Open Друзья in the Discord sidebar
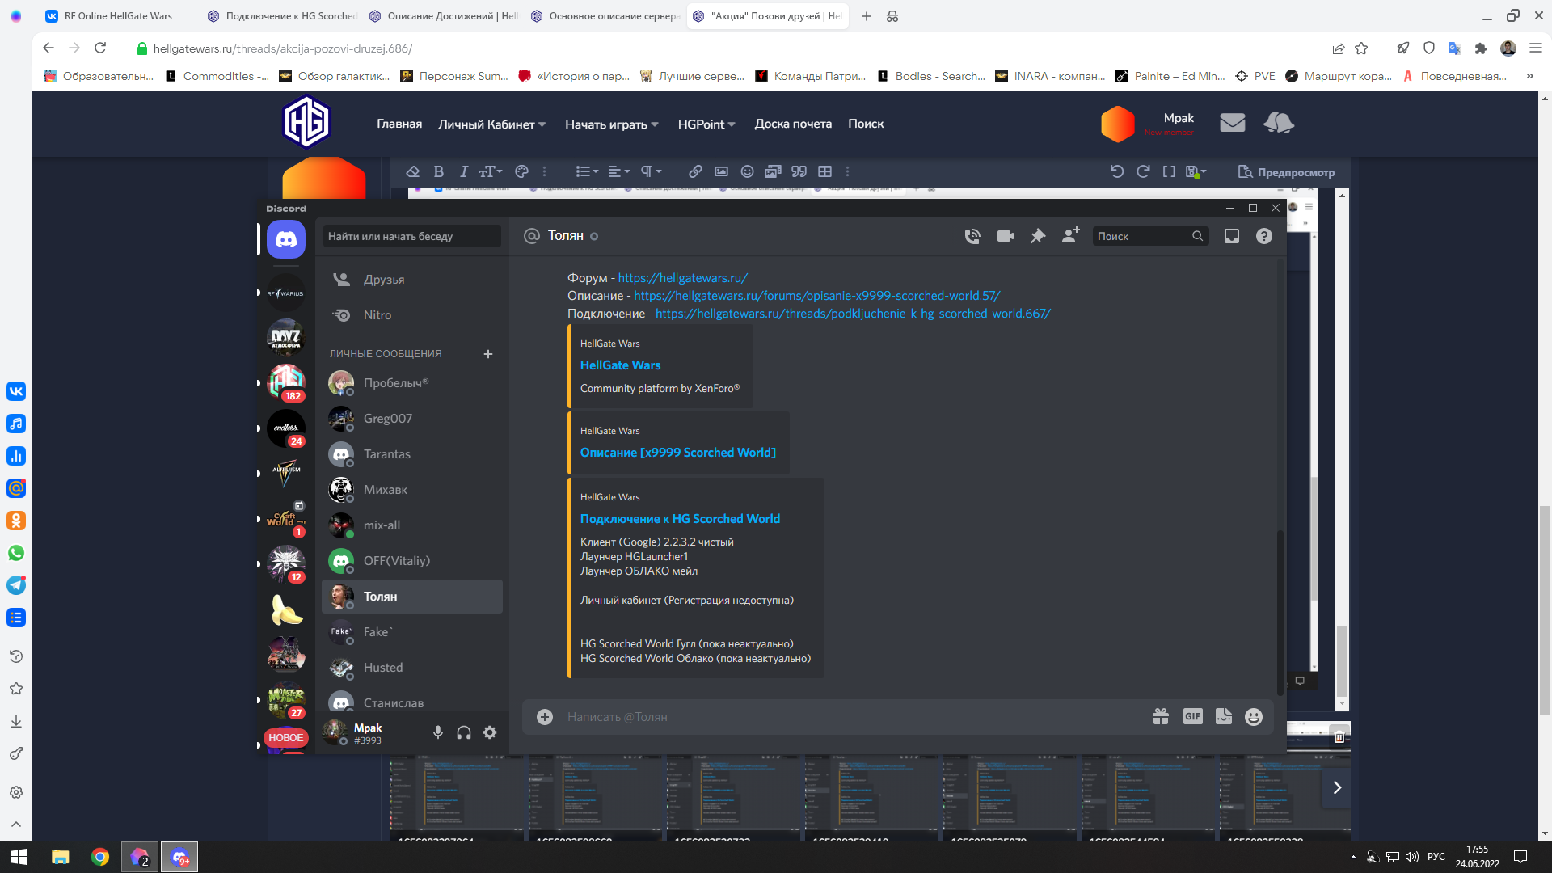Viewport: 1552px width, 873px height. coord(412,280)
